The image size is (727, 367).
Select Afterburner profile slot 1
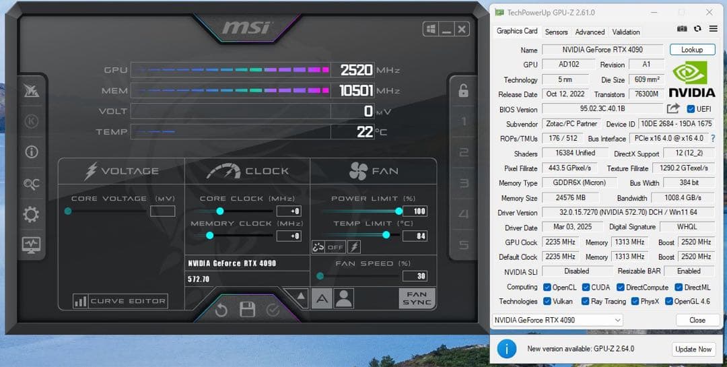(x=463, y=122)
